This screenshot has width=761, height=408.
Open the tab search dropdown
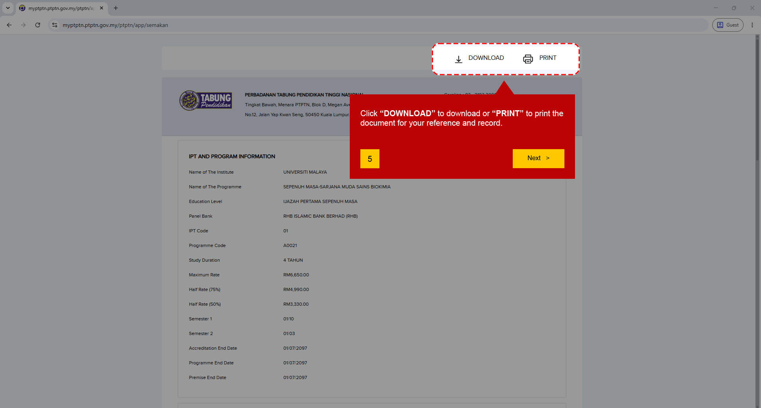coord(8,8)
